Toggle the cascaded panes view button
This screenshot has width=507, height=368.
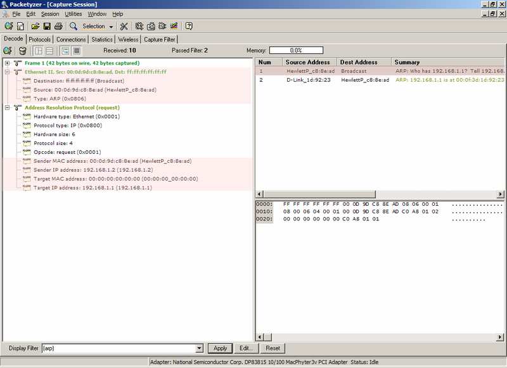pos(65,51)
